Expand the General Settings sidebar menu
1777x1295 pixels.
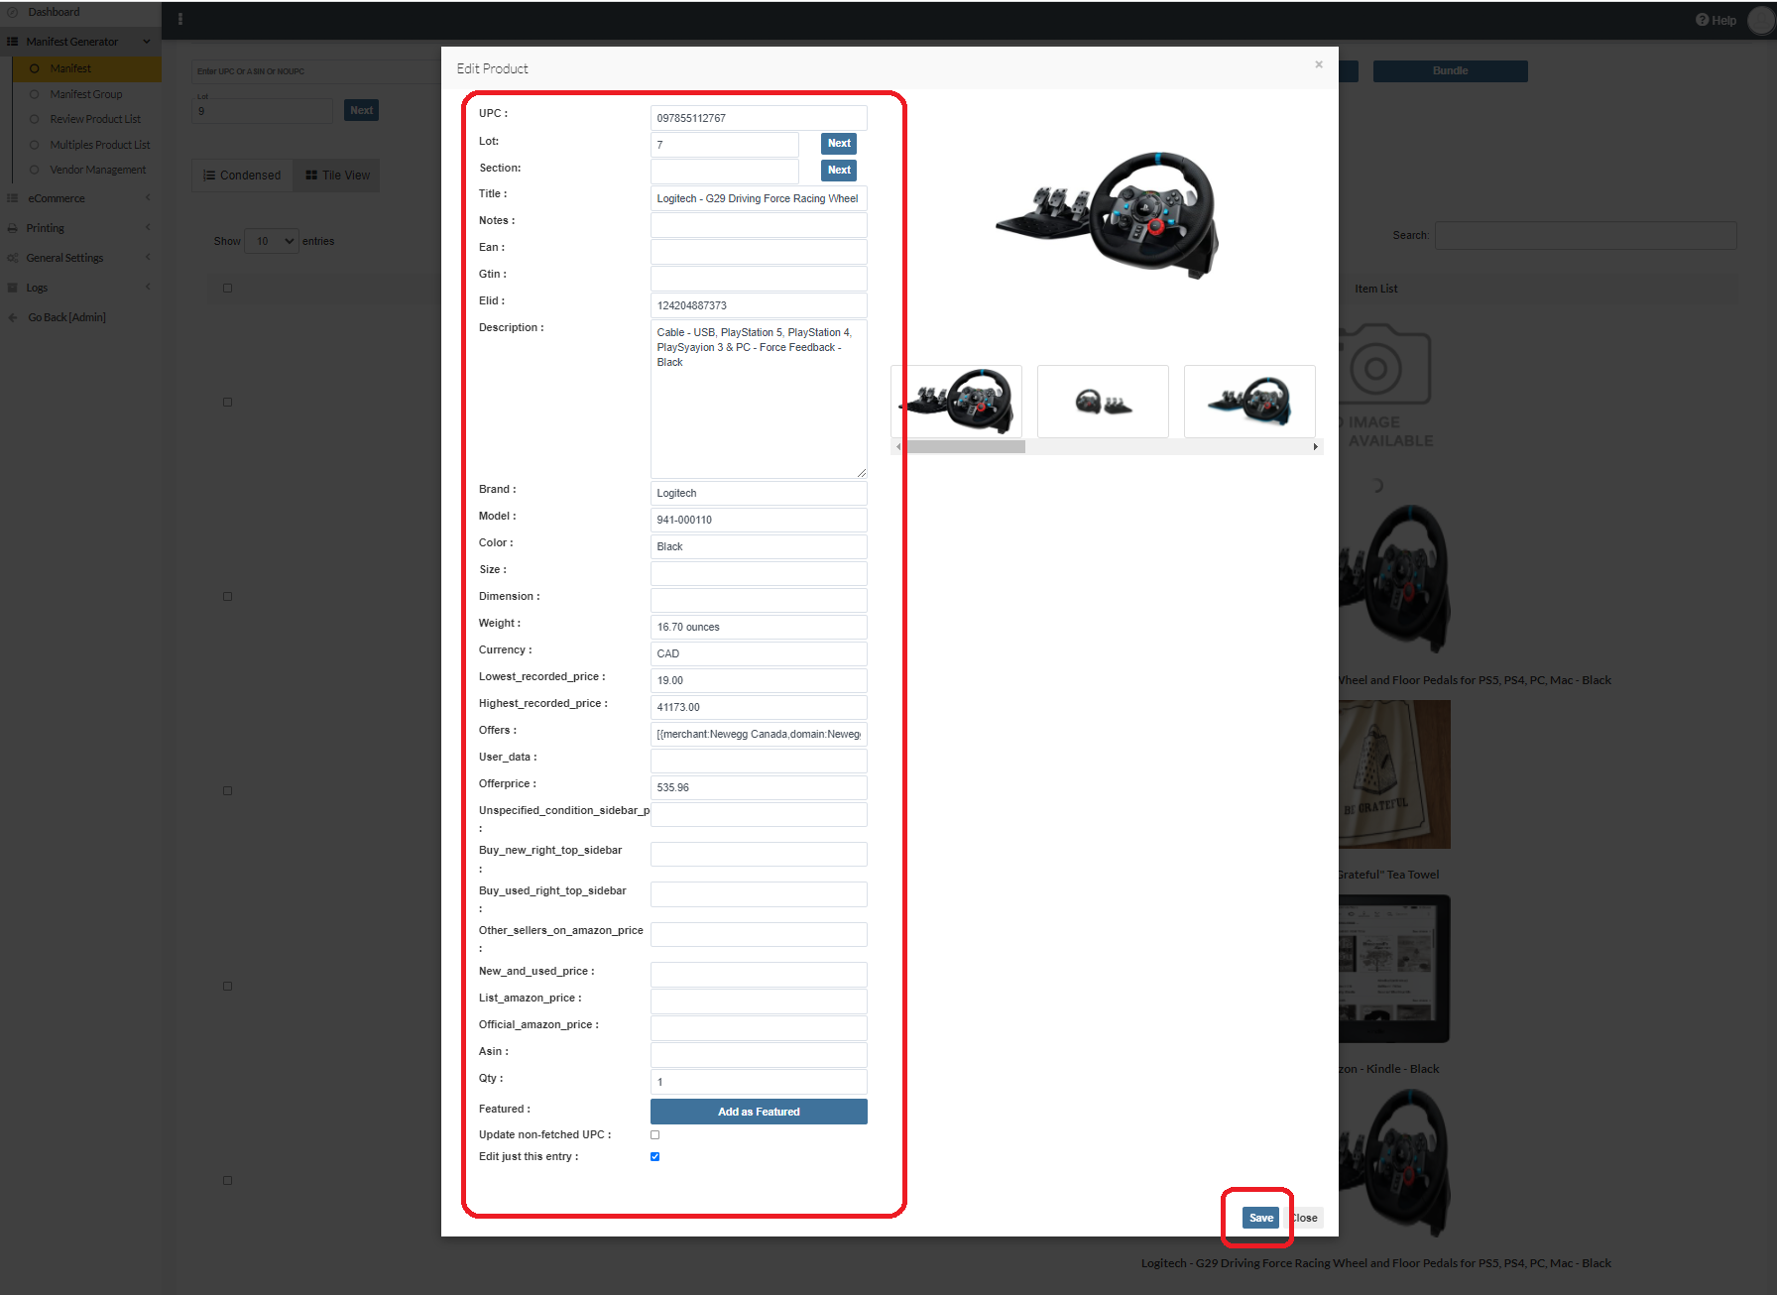point(79,258)
